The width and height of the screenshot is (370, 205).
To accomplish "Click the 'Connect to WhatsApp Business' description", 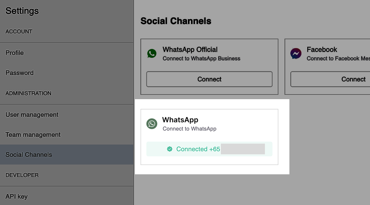I will point(201,58).
